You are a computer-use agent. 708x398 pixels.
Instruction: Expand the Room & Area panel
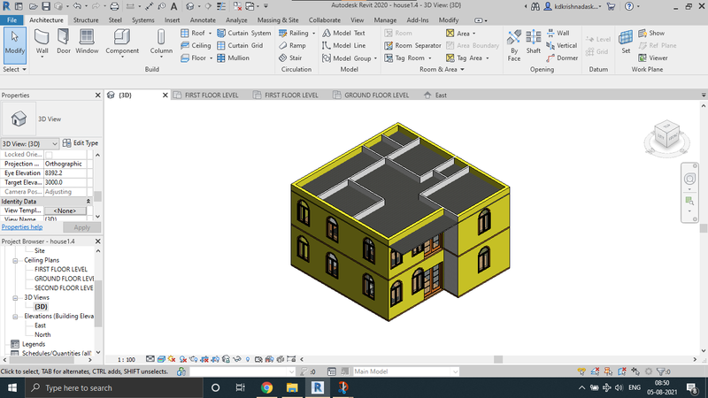point(442,70)
